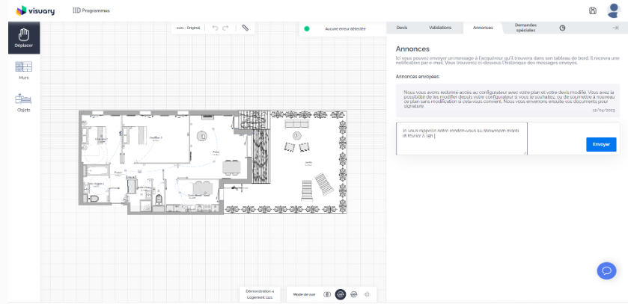Open the Murs walls tool

[23, 70]
